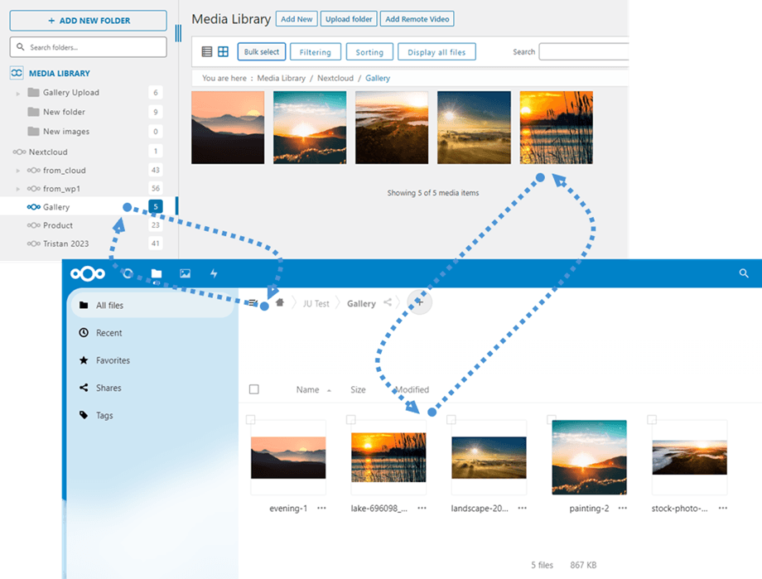
Task: Check the box for evening-1 image
Action: pyautogui.click(x=251, y=420)
